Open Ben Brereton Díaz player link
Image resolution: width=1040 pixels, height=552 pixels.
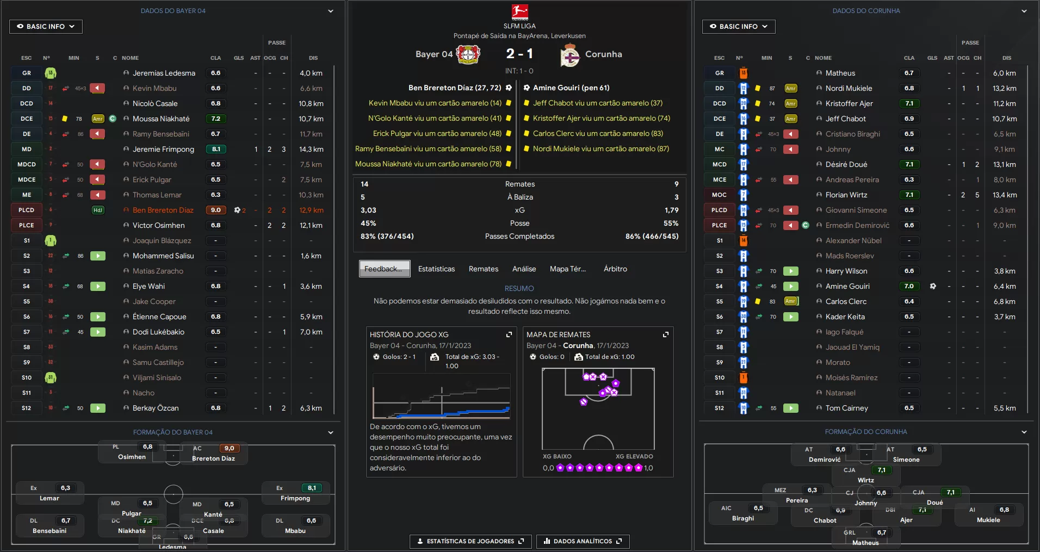coord(163,210)
